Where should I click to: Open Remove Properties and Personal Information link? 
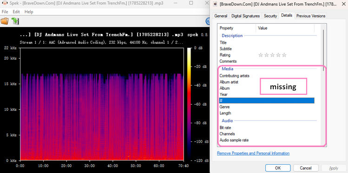tap(253, 153)
